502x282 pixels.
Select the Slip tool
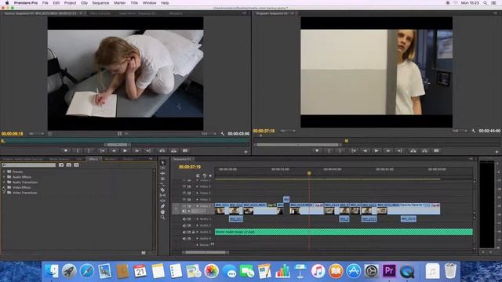tap(162, 195)
